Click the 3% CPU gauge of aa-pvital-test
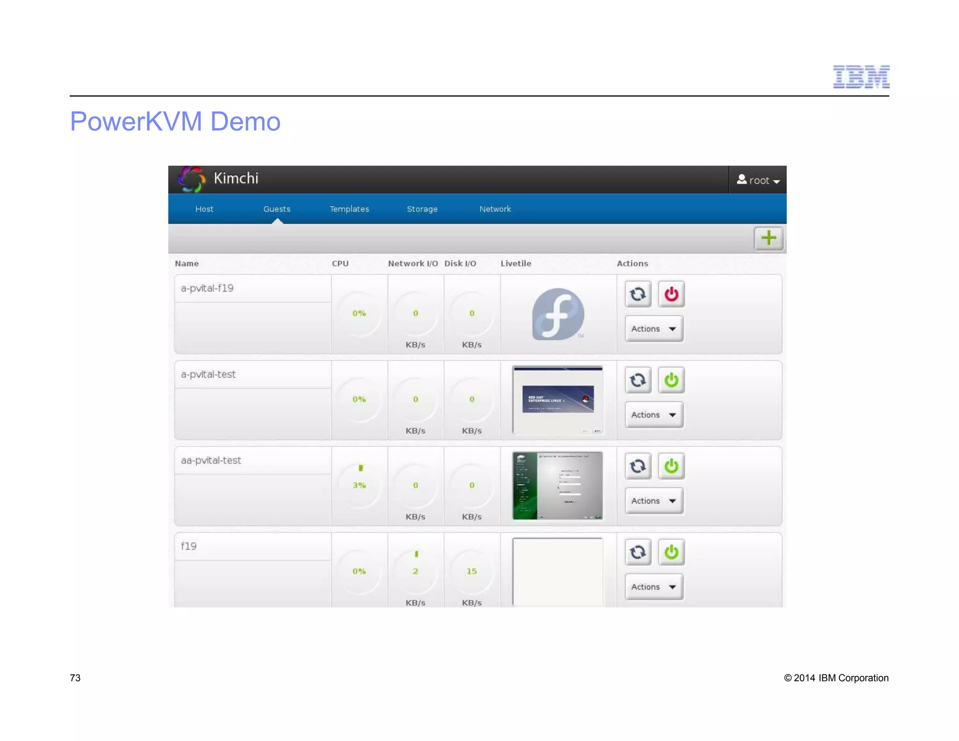959x741 pixels. pos(359,485)
